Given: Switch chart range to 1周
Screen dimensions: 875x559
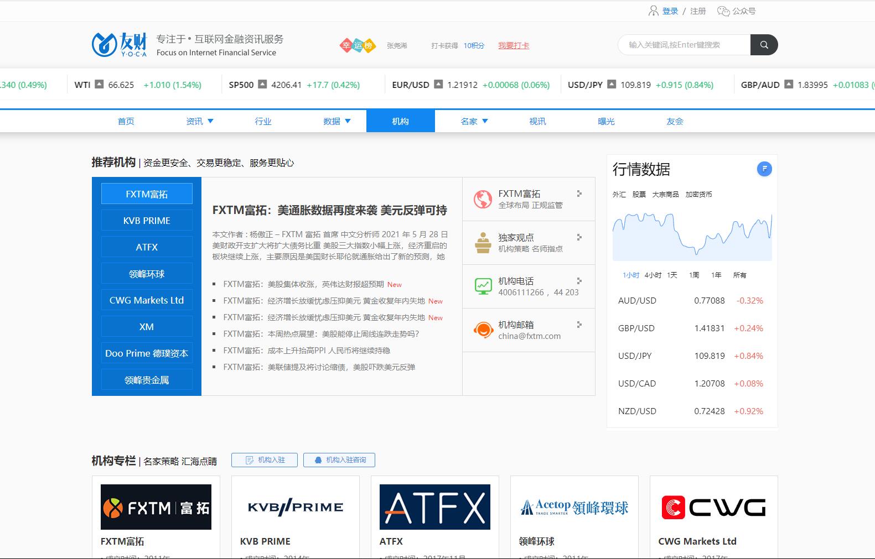Looking at the screenshot, I should pyautogui.click(x=694, y=275).
